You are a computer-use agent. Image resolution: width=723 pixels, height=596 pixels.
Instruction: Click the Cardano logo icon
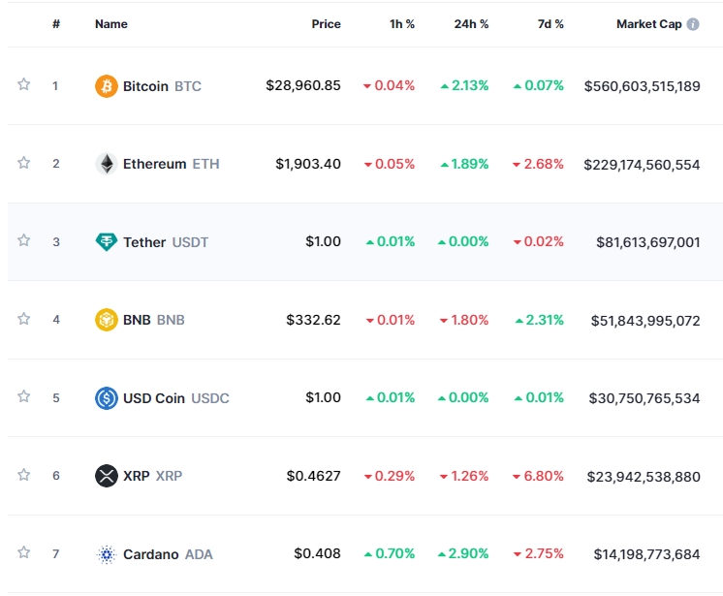point(106,554)
